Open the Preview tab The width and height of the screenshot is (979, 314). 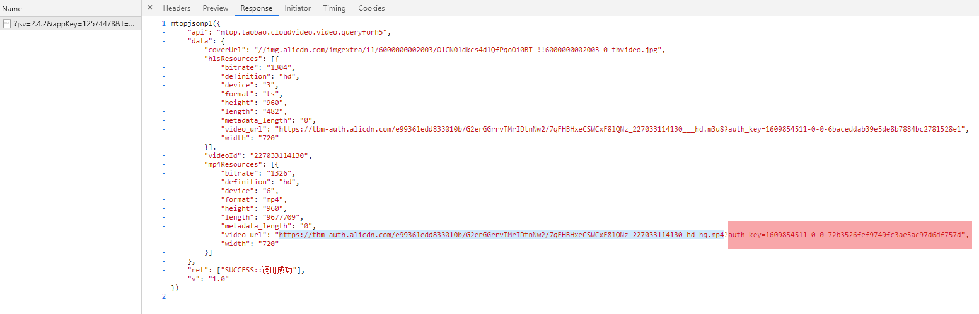[216, 8]
